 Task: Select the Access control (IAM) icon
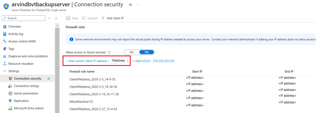[x=5, y=42]
